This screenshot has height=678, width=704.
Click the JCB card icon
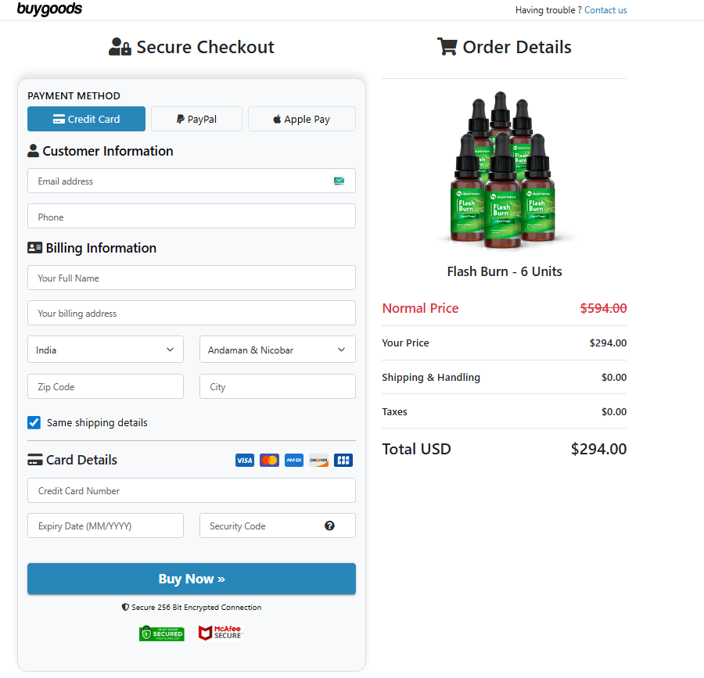point(343,461)
